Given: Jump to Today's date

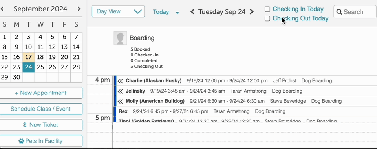Looking at the screenshot, I should point(161,12).
